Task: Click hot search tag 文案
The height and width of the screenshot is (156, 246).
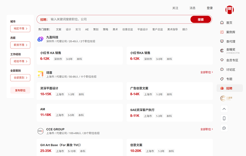Action: coord(59,29)
